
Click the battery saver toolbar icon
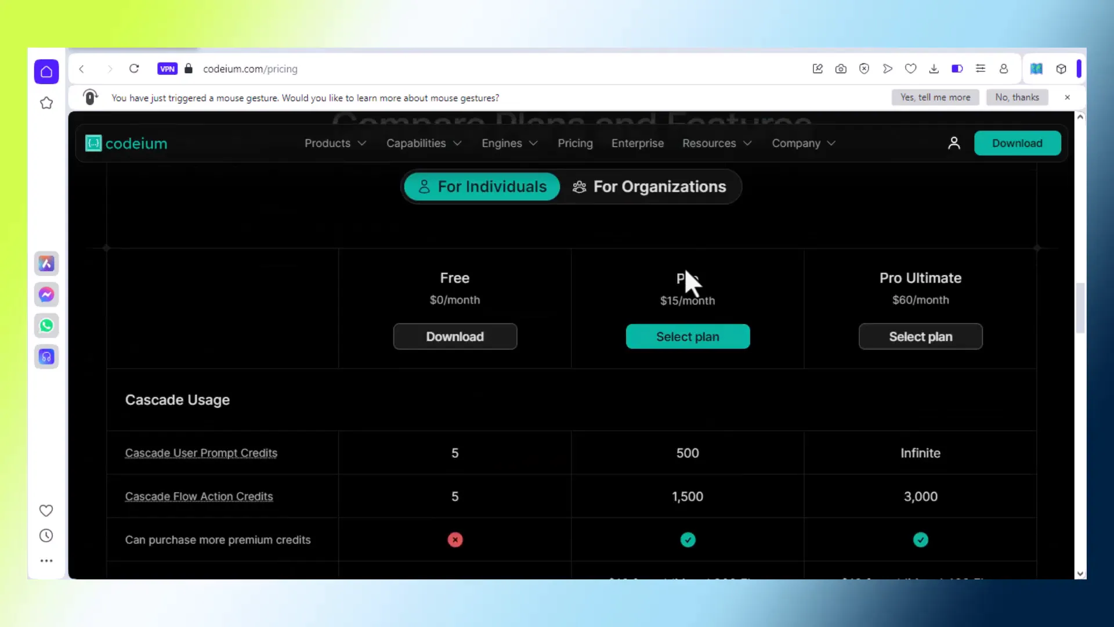tap(957, 69)
